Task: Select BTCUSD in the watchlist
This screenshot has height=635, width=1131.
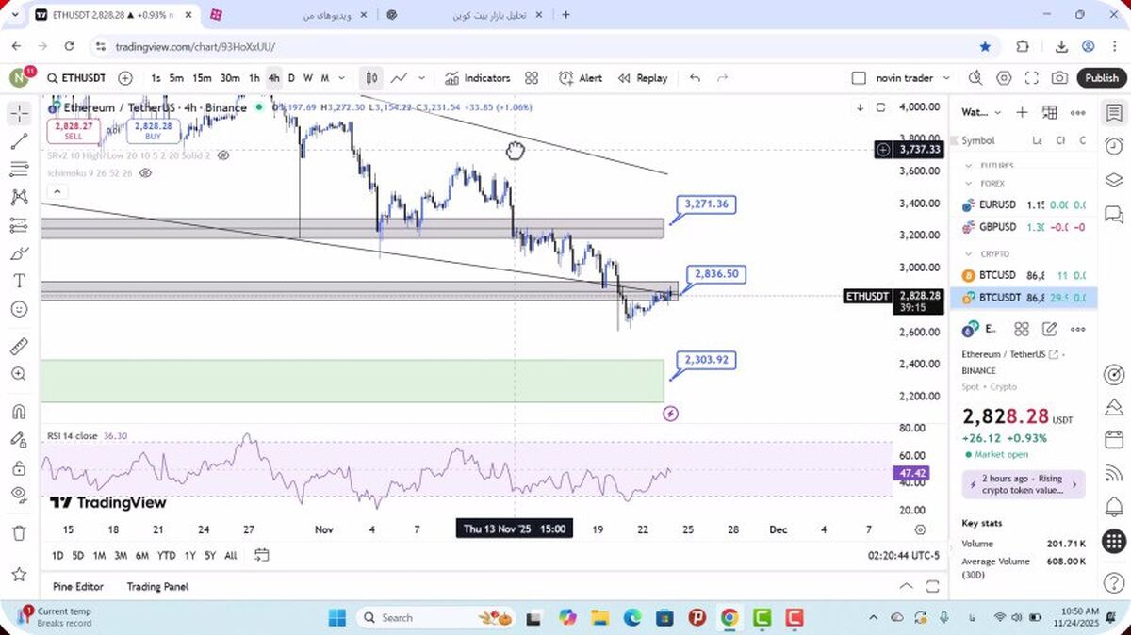Action: [x=1024, y=275]
